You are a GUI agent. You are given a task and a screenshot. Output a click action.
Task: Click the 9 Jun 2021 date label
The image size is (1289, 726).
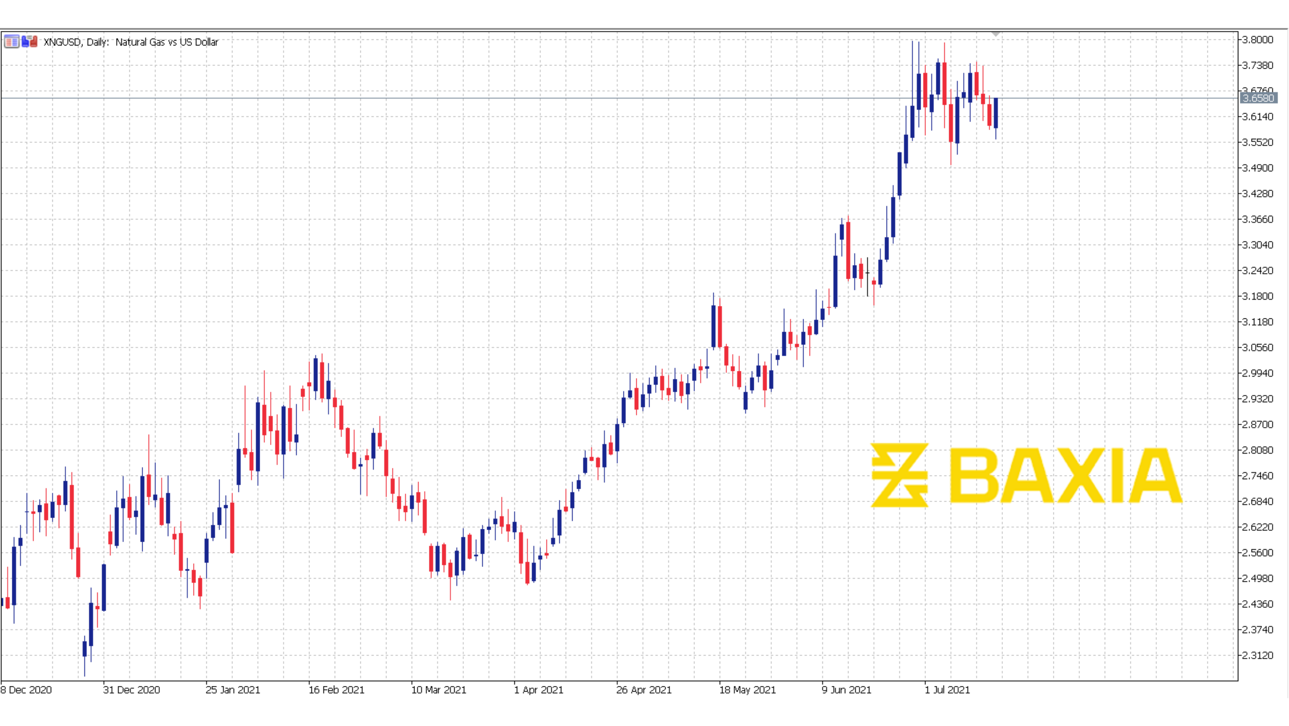[847, 690]
